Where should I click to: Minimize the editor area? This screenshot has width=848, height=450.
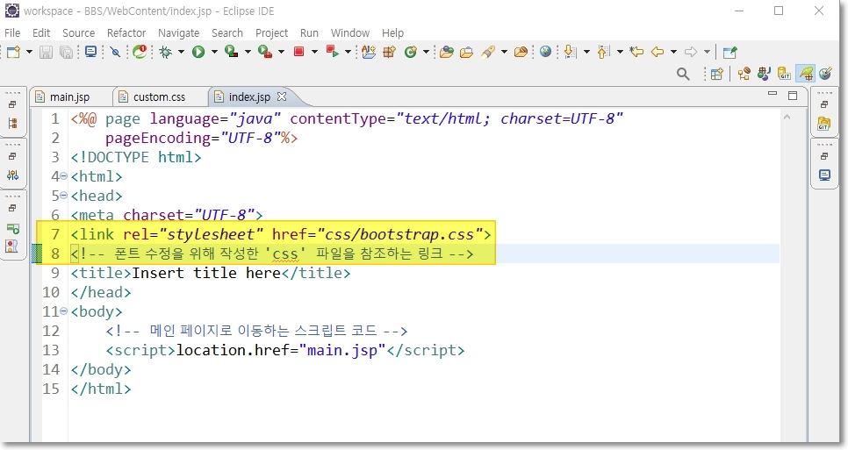pyautogui.click(x=773, y=94)
